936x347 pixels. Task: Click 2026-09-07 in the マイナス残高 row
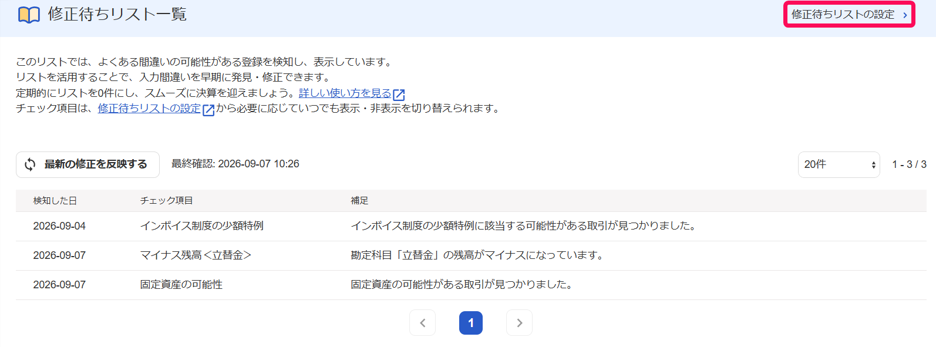click(x=59, y=255)
